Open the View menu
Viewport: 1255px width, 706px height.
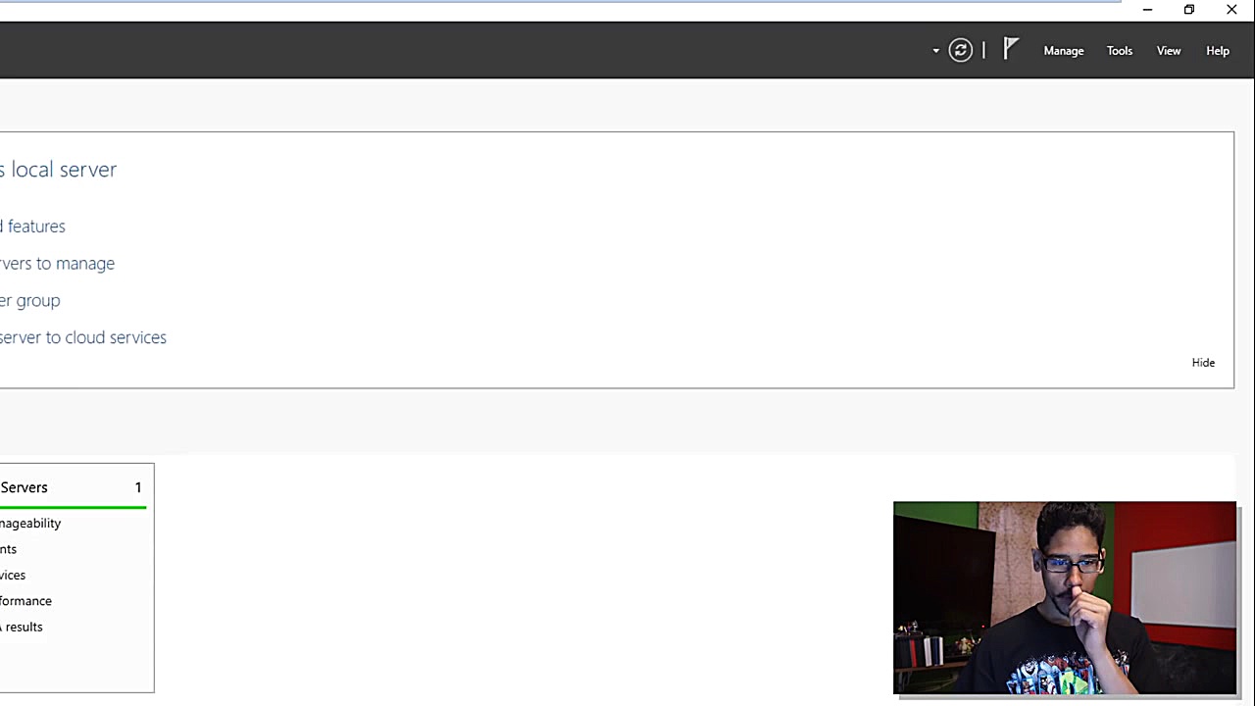(1169, 51)
